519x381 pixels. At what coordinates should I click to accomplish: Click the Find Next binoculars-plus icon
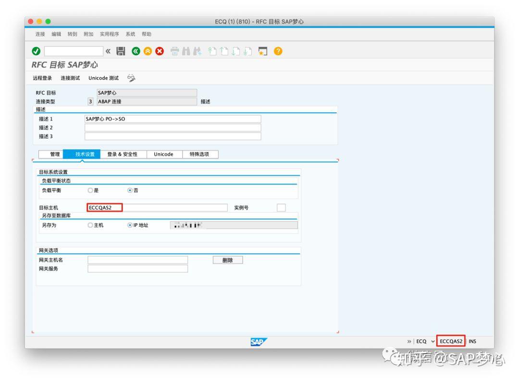coord(198,51)
